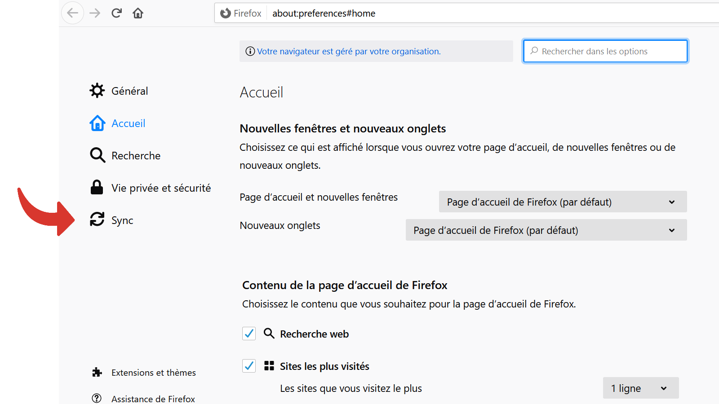The height and width of the screenshot is (404, 719).
Task: Click the Général gear icon
Action: 97,91
